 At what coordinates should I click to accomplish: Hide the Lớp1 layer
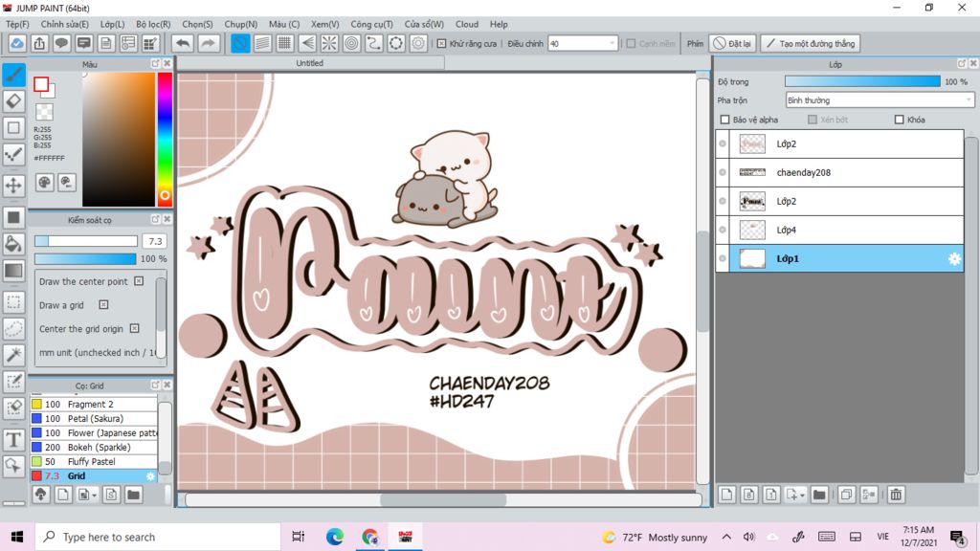723,258
